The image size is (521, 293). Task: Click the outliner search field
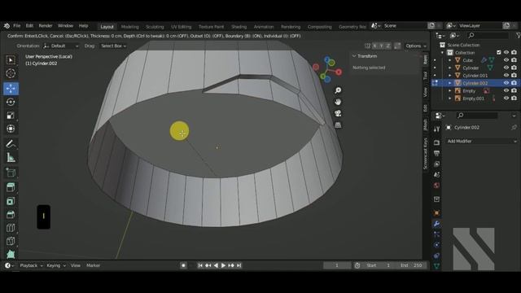pyautogui.click(x=488, y=35)
